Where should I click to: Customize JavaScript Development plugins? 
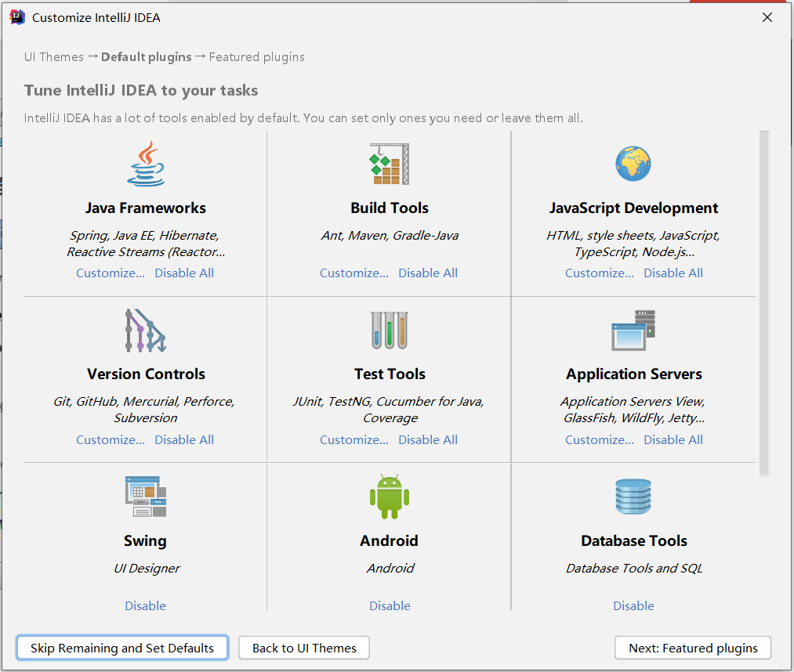click(x=600, y=273)
